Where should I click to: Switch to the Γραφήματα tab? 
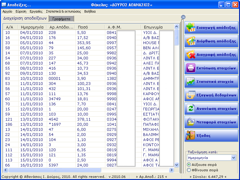click(x=61, y=19)
